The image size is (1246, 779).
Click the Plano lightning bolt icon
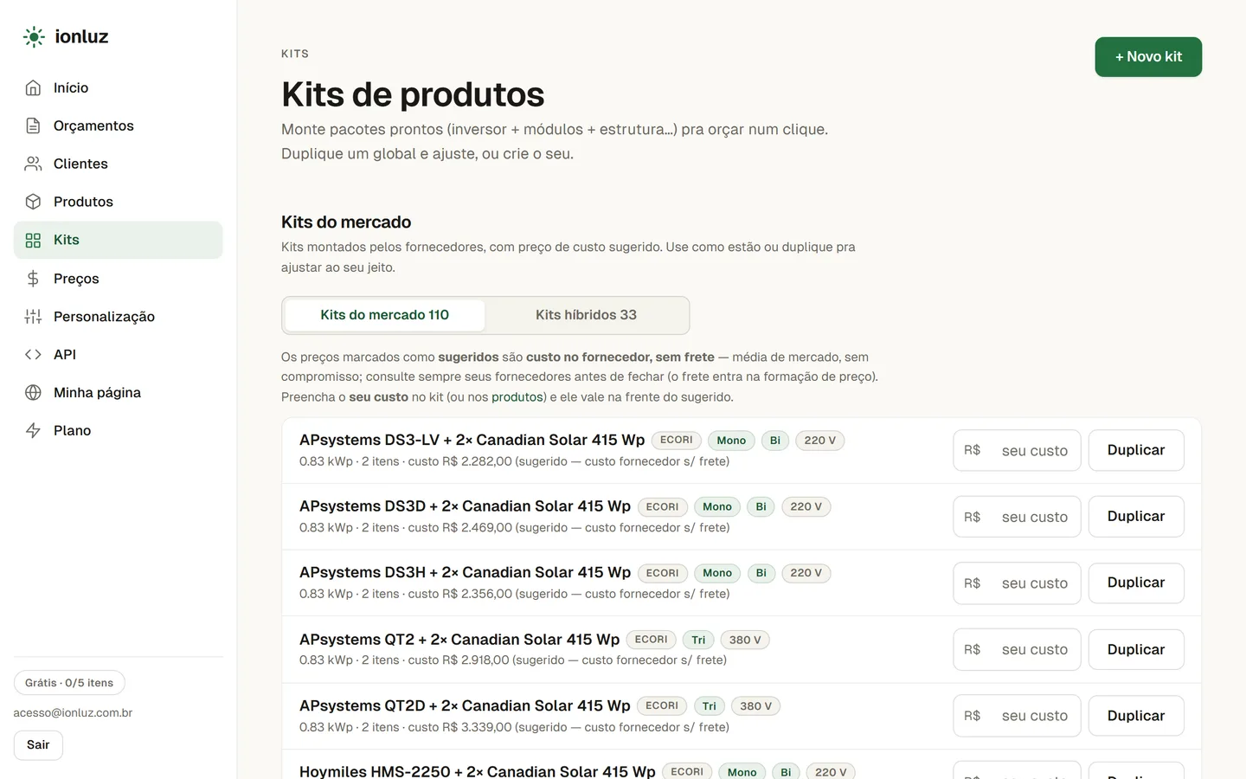coord(33,430)
